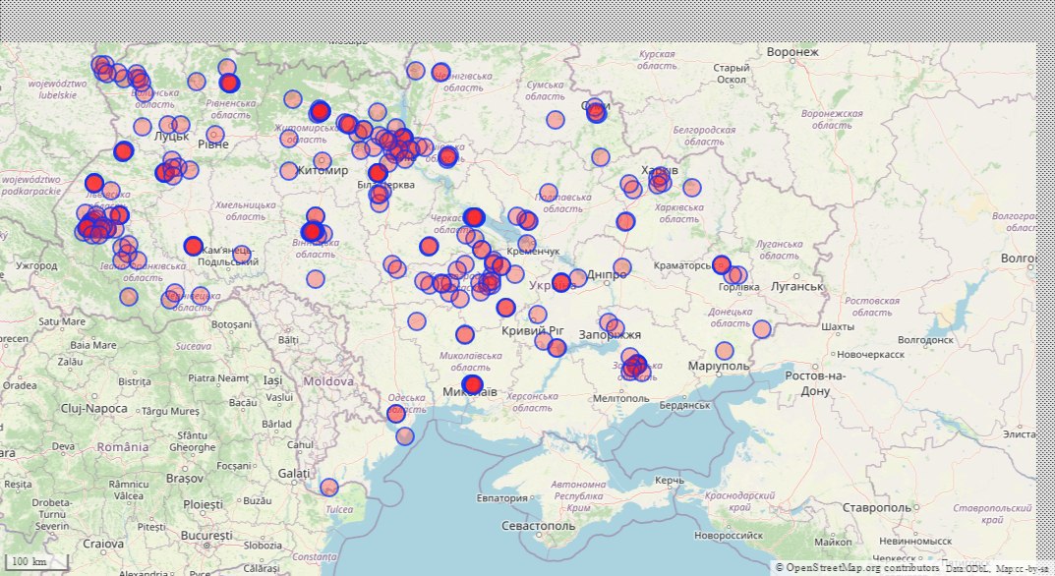Select the marker above Кривий Ріг label
Image resolution: width=1055 pixels, height=576 pixels.
click(537, 315)
